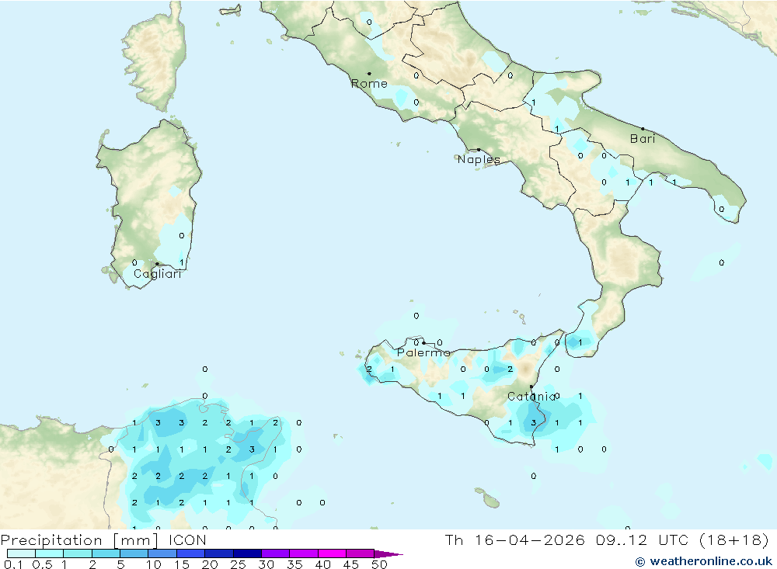The image size is (777, 569).
Task: Click the 'Precipitation [mm]' title text
Action: [x=80, y=540]
